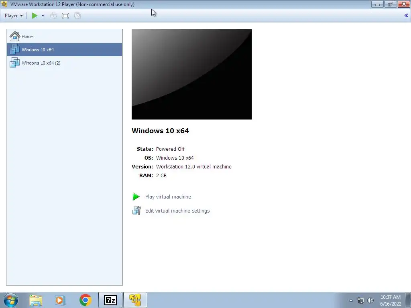Click the Powered Off state value

(170, 149)
